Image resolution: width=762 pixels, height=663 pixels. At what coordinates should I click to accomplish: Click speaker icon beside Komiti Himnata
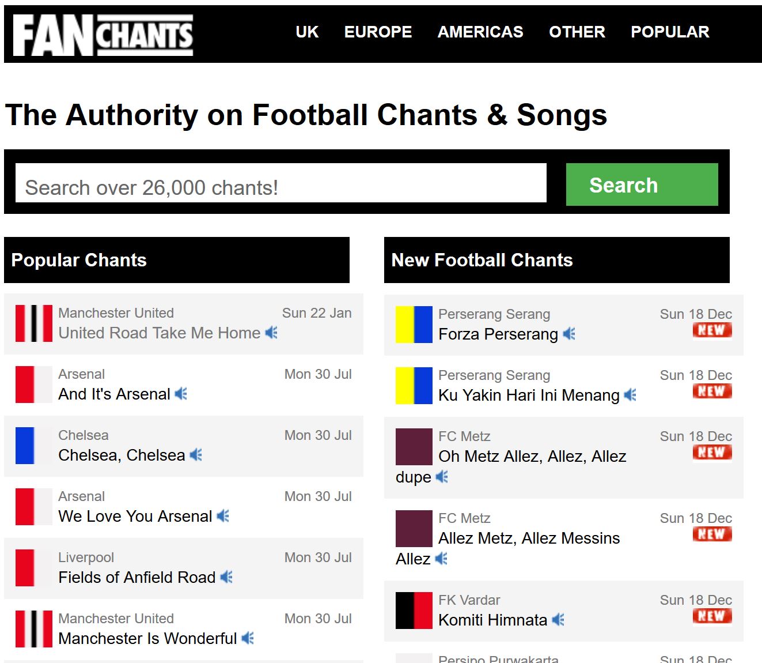pyautogui.click(x=558, y=620)
